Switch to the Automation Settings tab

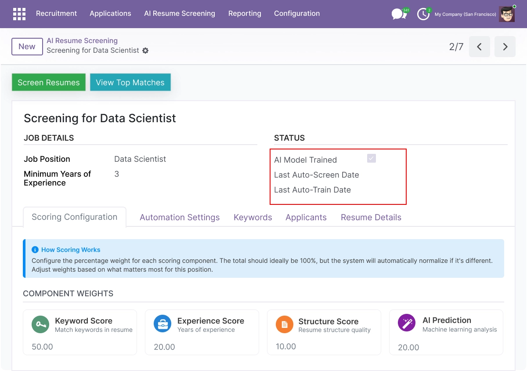click(x=180, y=217)
